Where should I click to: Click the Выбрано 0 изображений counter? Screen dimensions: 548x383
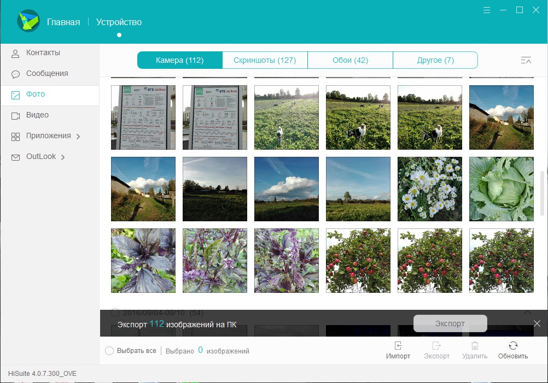(207, 351)
